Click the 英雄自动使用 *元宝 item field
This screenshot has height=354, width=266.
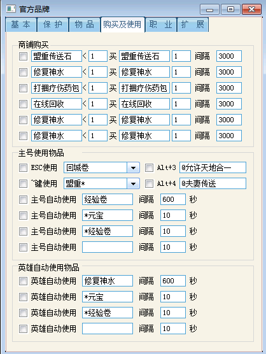point(108,297)
